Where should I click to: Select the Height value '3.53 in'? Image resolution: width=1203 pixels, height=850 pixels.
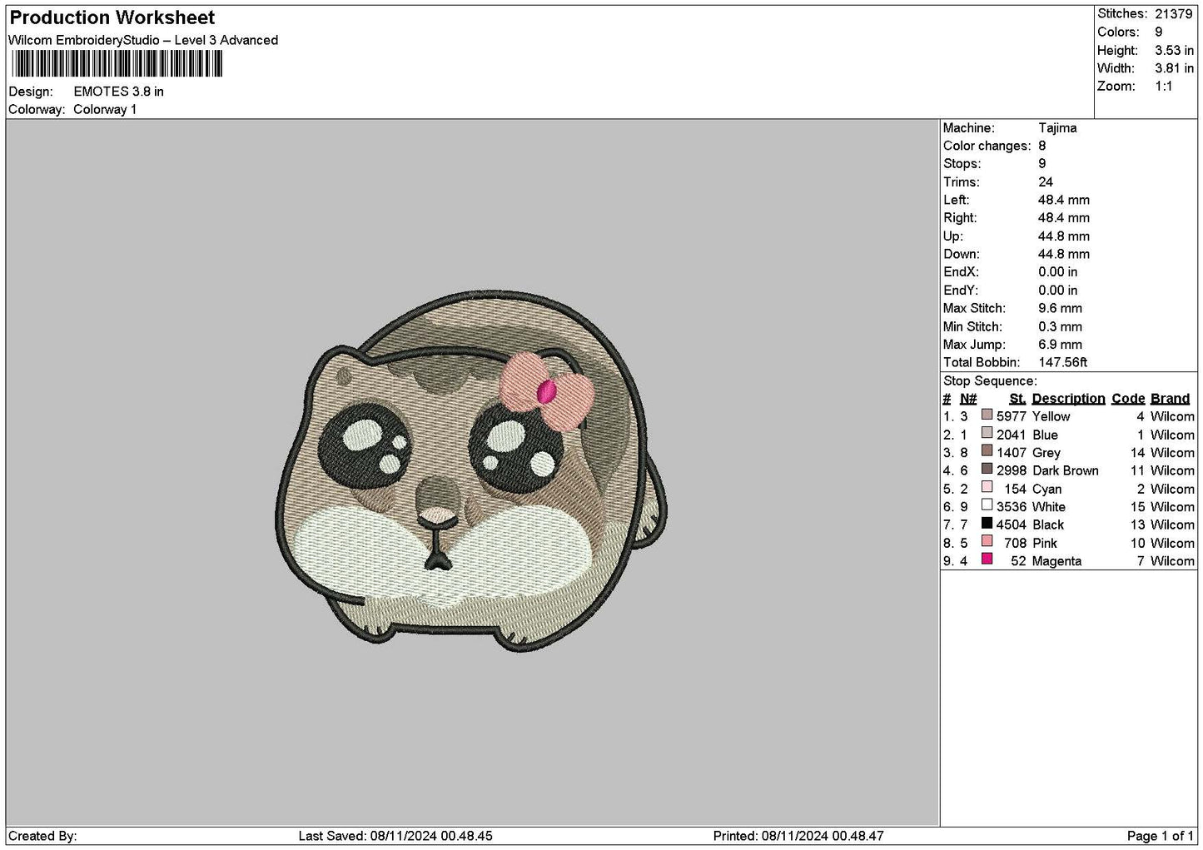point(1174,50)
